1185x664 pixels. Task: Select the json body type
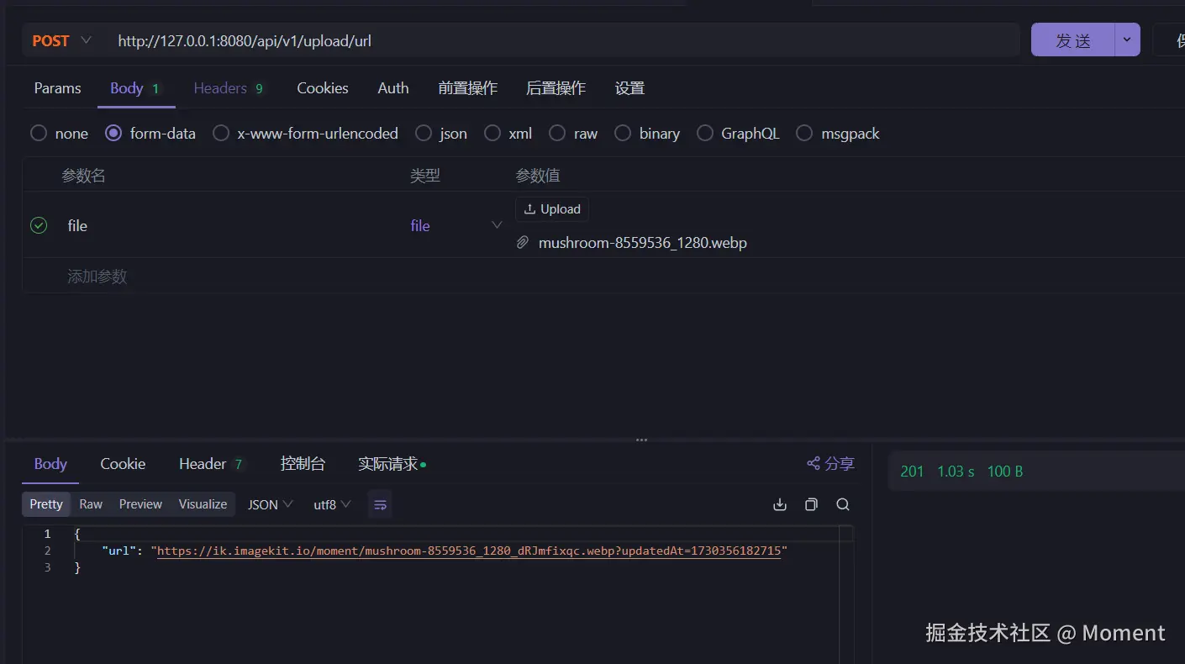click(x=424, y=133)
